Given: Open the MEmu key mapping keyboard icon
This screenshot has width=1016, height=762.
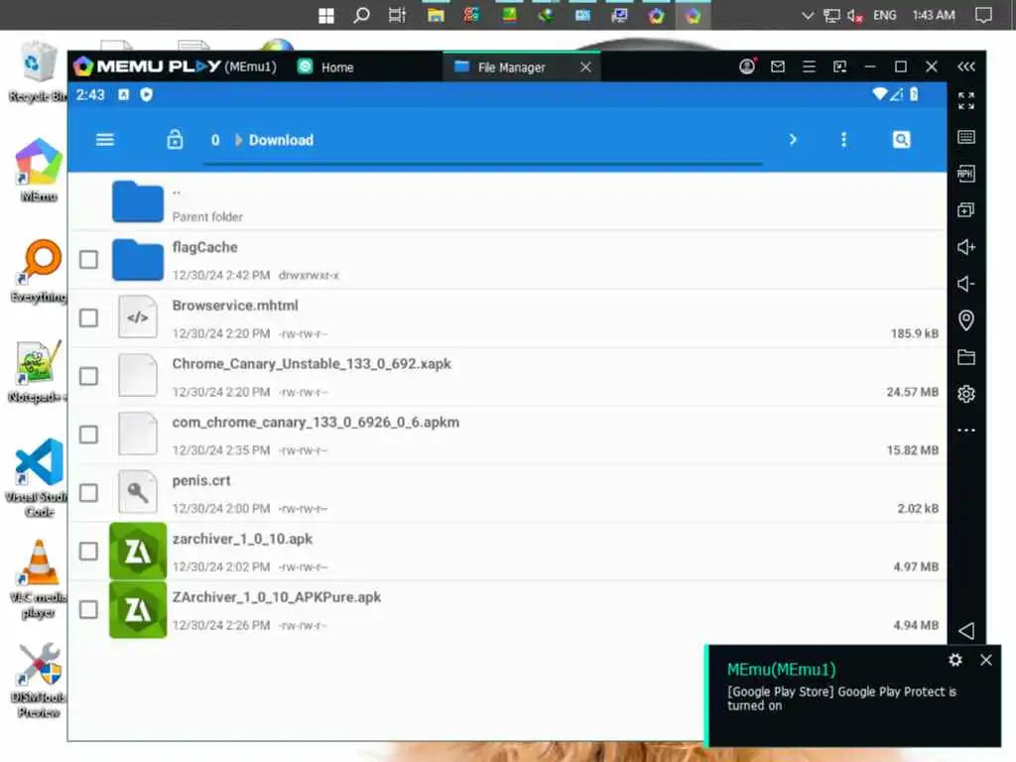Looking at the screenshot, I should 966,137.
